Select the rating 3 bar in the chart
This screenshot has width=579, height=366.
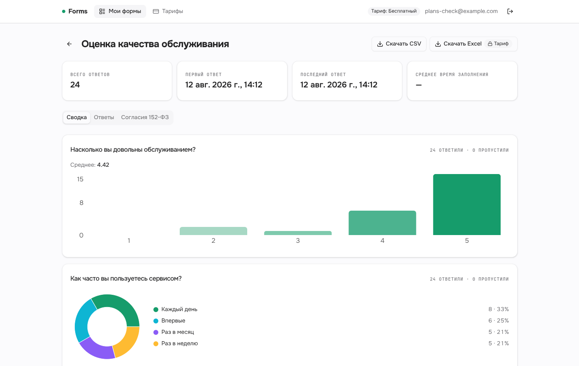tap(298, 233)
